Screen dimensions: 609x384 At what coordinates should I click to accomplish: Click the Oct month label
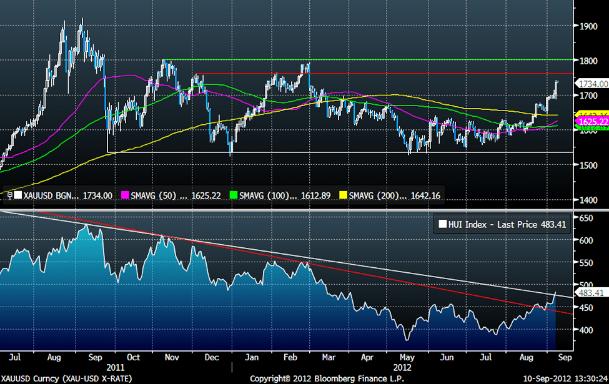tap(134, 357)
